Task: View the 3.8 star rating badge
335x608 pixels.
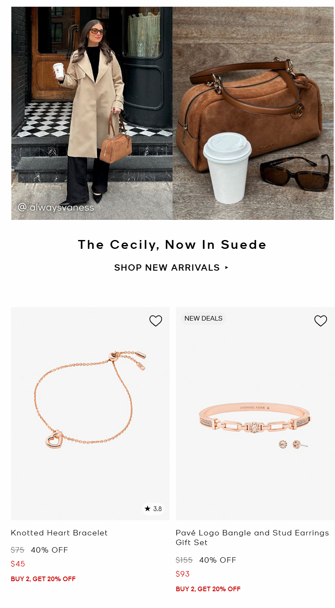Action: click(x=153, y=509)
